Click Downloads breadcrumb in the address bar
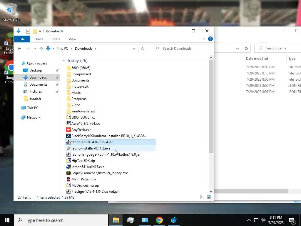 (x=83, y=49)
